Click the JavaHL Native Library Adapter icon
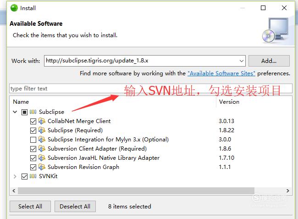The width and height of the screenshot is (298, 219). tap(42, 158)
